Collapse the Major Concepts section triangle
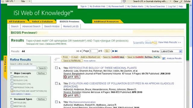 click(x=11, y=73)
